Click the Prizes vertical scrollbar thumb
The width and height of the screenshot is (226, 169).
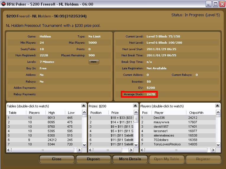coord(136,119)
